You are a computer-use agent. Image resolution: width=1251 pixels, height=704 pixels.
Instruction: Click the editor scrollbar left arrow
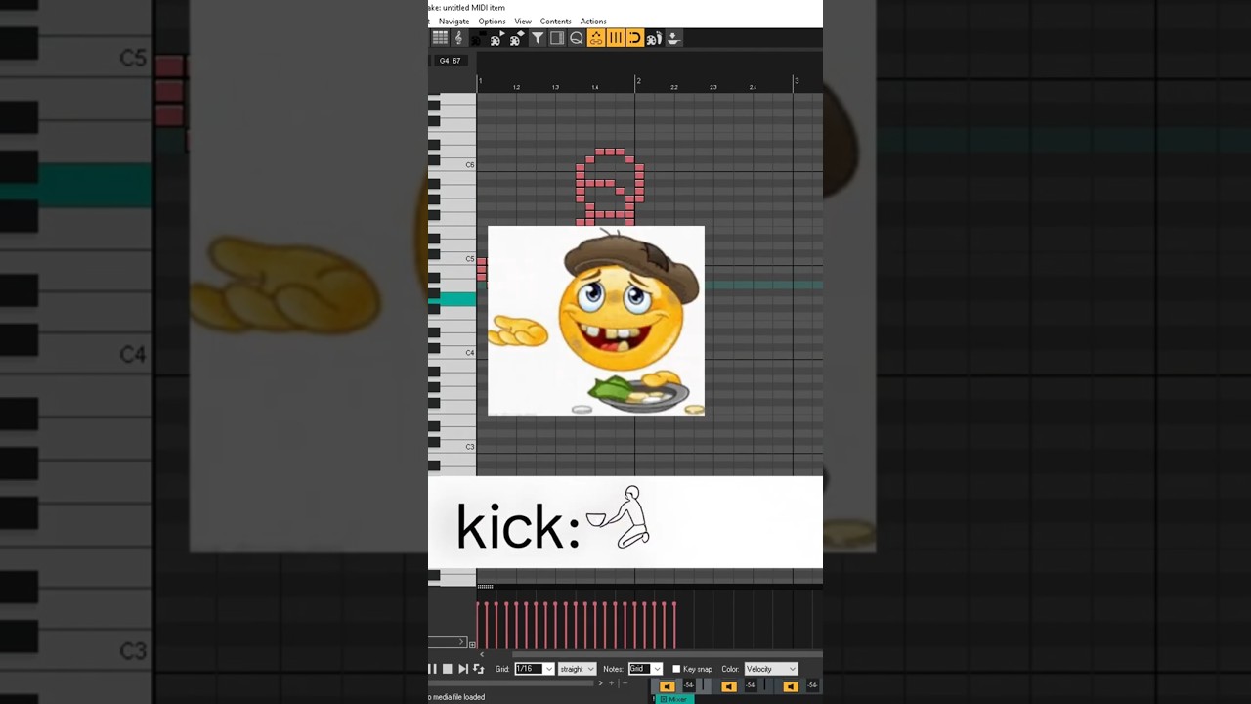coord(482,654)
